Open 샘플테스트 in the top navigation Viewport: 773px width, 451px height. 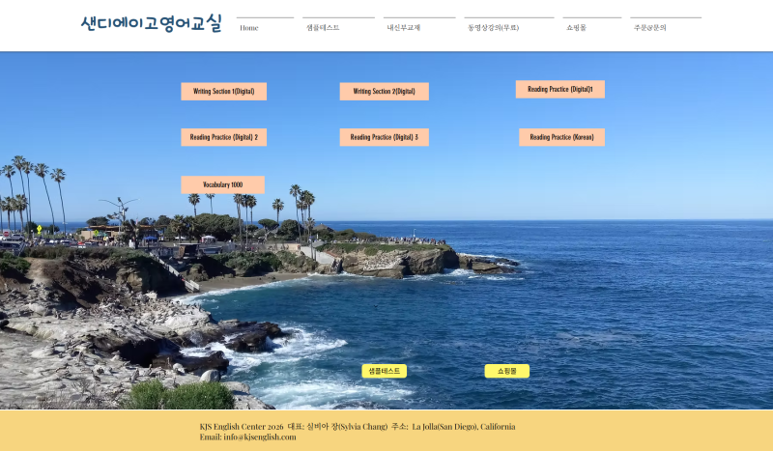tap(324, 28)
